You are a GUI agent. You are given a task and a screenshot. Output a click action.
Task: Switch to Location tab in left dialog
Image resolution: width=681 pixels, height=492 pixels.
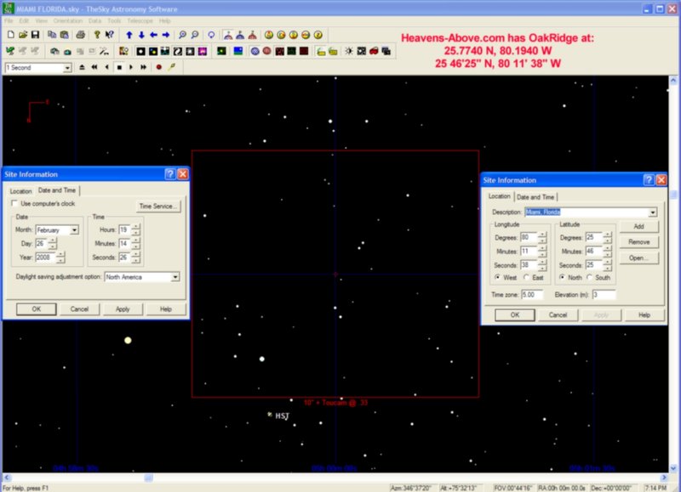pos(20,190)
